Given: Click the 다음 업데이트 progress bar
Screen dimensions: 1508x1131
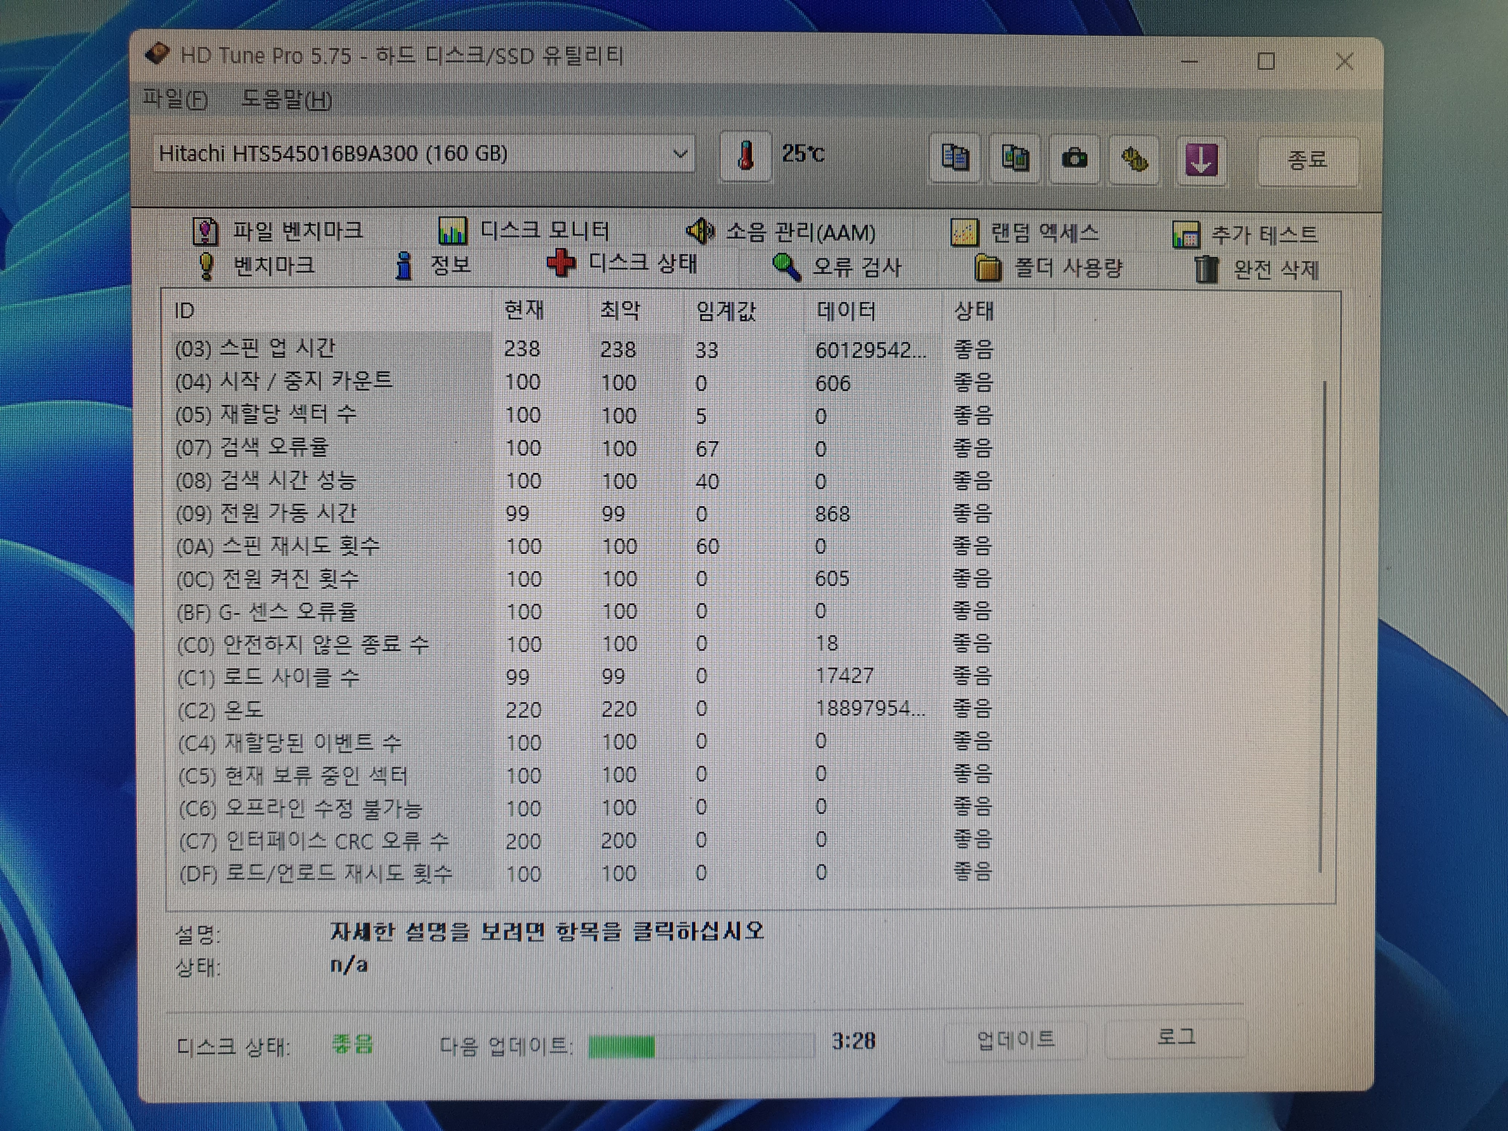Looking at the screenshot, I should point(702,1046).
